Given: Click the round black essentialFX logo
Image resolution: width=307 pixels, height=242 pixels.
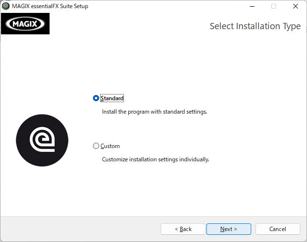Looking at the screenshot, I should 42,140.
